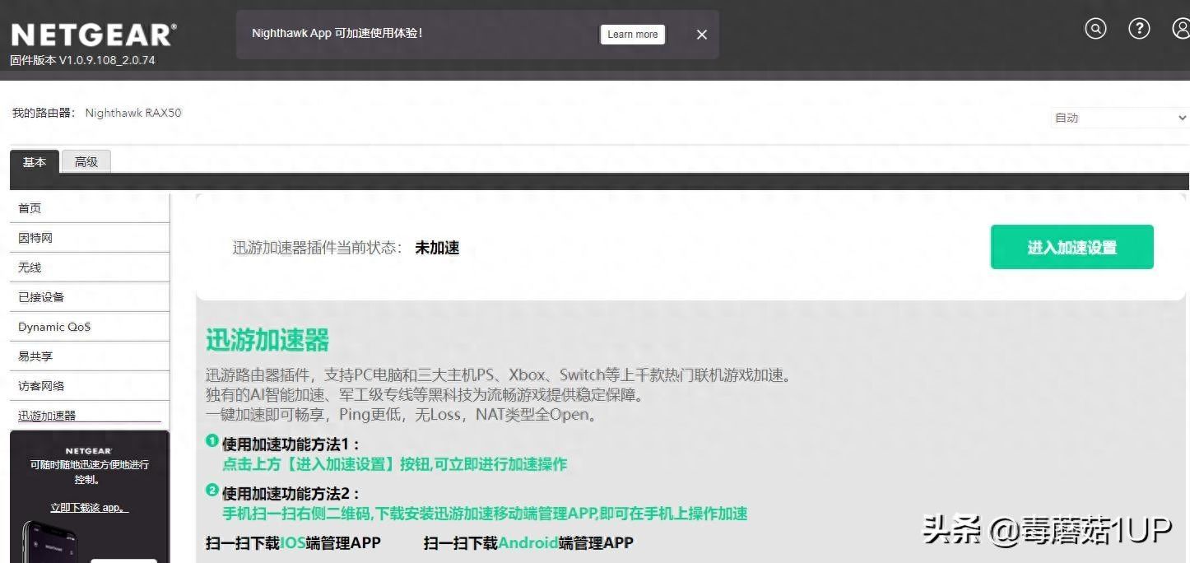Image resolution: width=1190 pixels, height=563 pixels.
Task: Select 无线 in the sidebar
Action: [30, 267]
